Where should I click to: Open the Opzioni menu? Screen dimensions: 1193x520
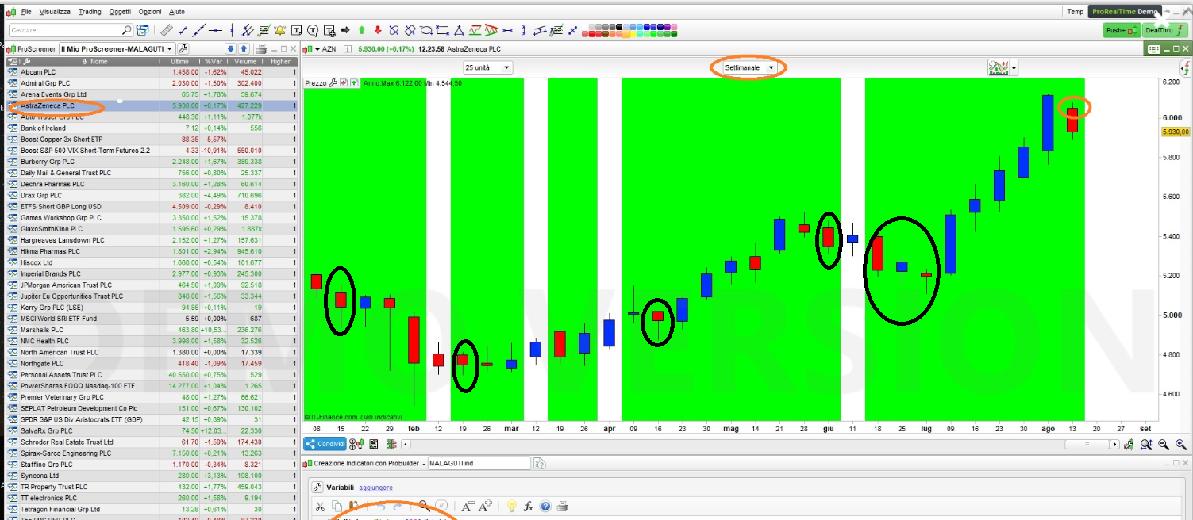click(150, 12)
